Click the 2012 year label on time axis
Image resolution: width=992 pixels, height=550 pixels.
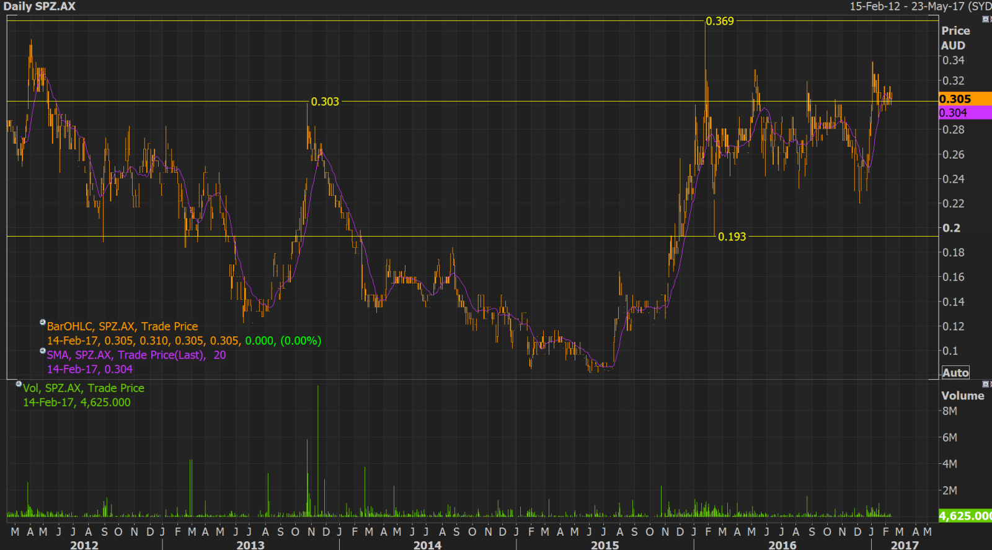[84, 545]
